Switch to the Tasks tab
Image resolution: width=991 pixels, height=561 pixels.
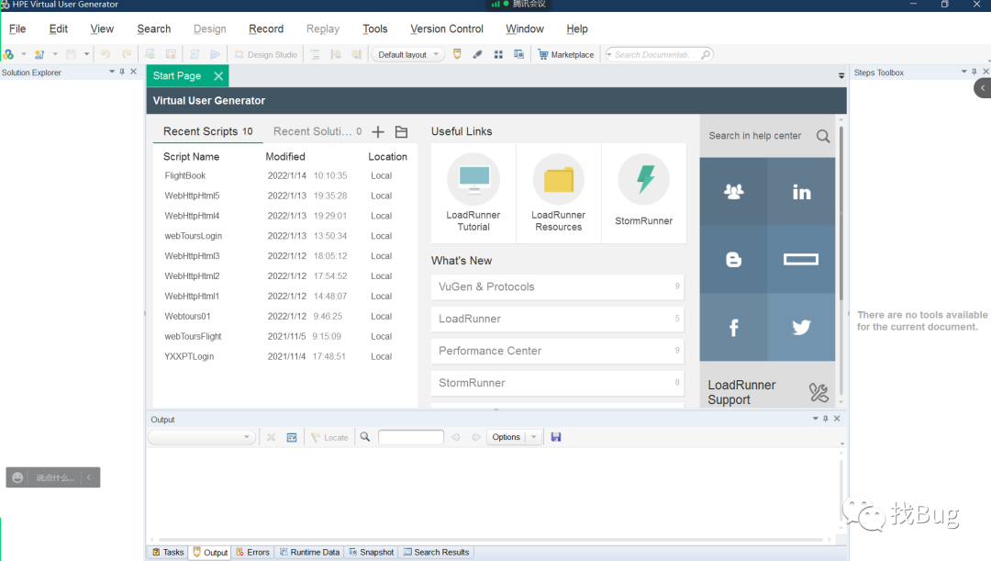tap(168, 552)
